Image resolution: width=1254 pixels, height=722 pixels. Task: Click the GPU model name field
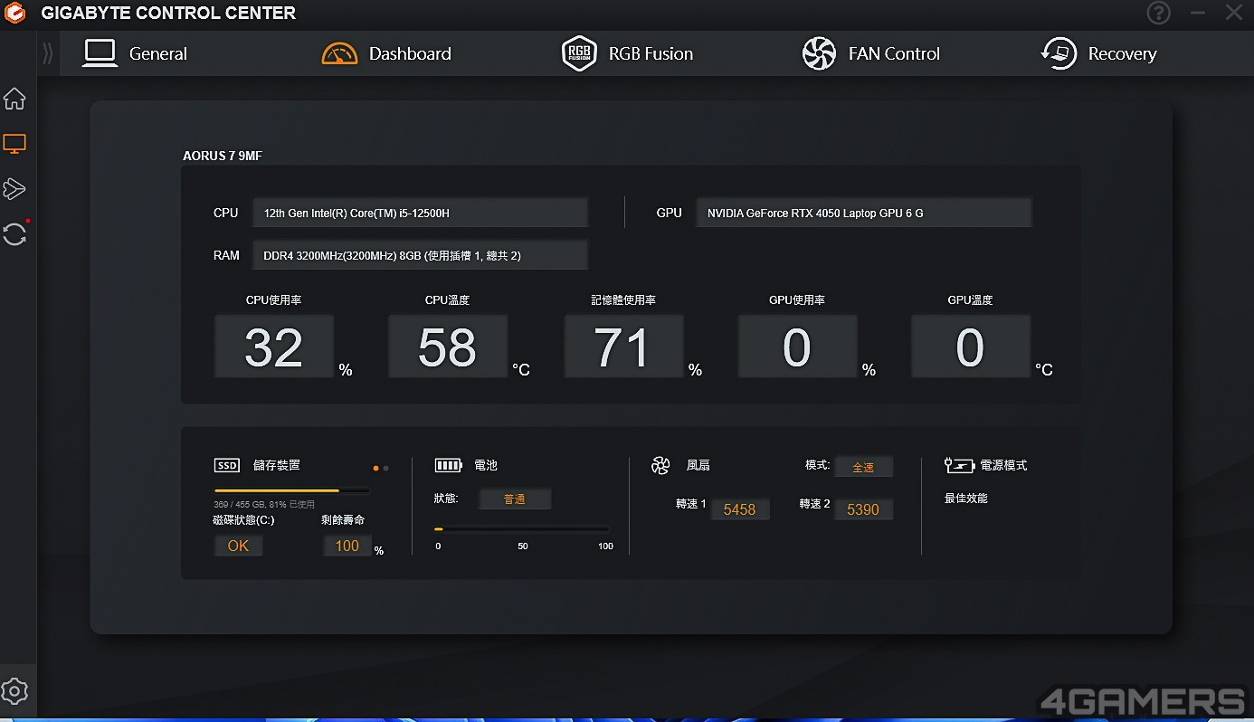click(x=864, y=213)
